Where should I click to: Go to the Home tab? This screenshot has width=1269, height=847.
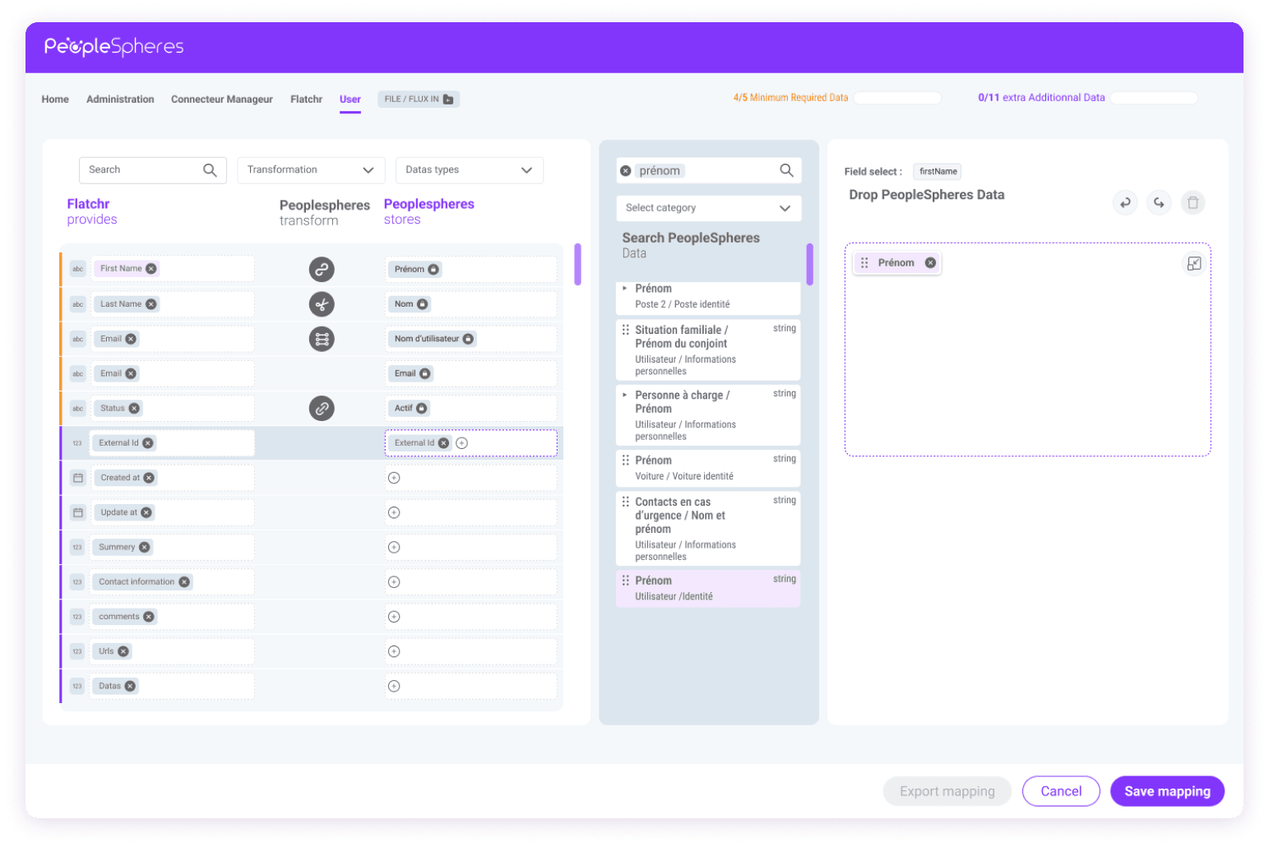[55, 100]
